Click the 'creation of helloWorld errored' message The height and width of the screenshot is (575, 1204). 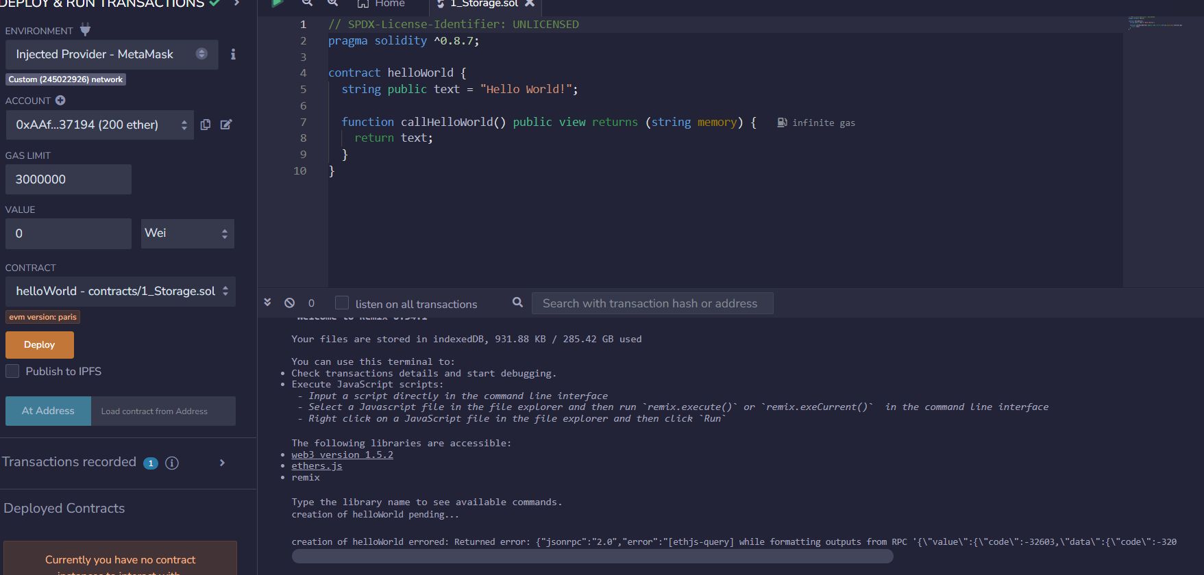[734, 541]
